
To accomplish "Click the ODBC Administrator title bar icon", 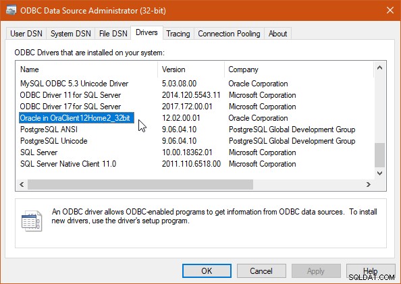I will tap(11, 11).
